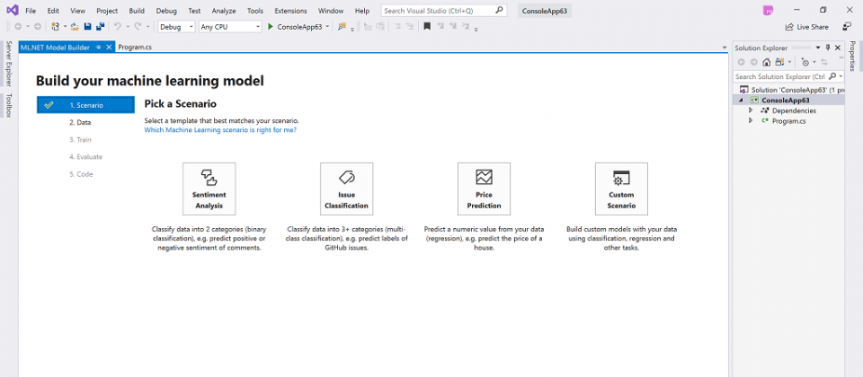Pick the Custom Scenario tile

(x=621, y=188)
